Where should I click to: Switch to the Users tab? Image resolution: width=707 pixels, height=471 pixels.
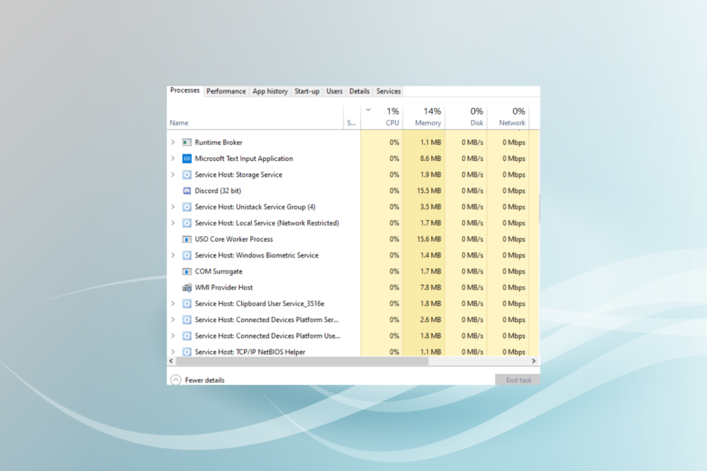coord(334,91)
